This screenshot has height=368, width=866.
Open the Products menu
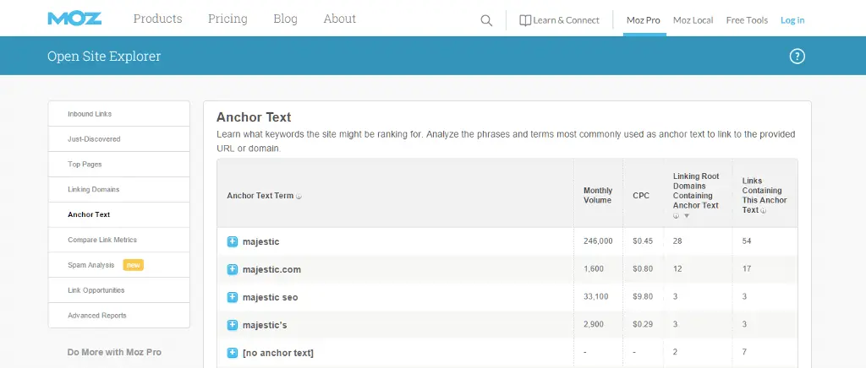[157, 19]
